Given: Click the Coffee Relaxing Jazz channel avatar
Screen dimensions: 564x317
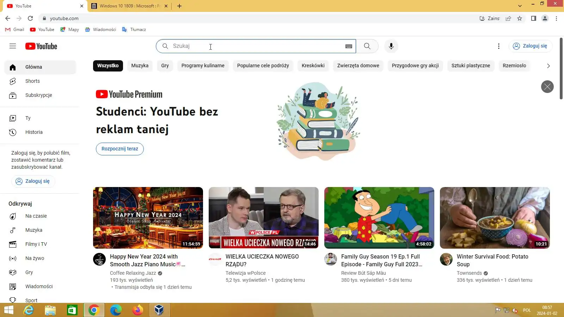Looking at the screenshot, I should [x=99, y=259].
